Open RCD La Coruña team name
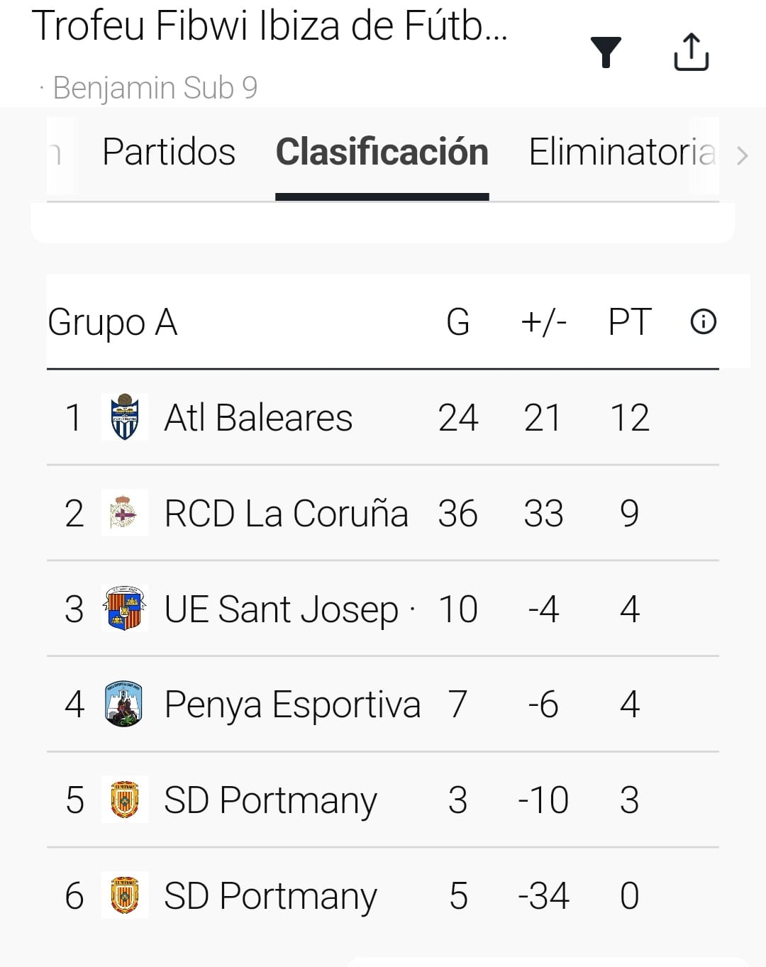 (x=286, y=514)
